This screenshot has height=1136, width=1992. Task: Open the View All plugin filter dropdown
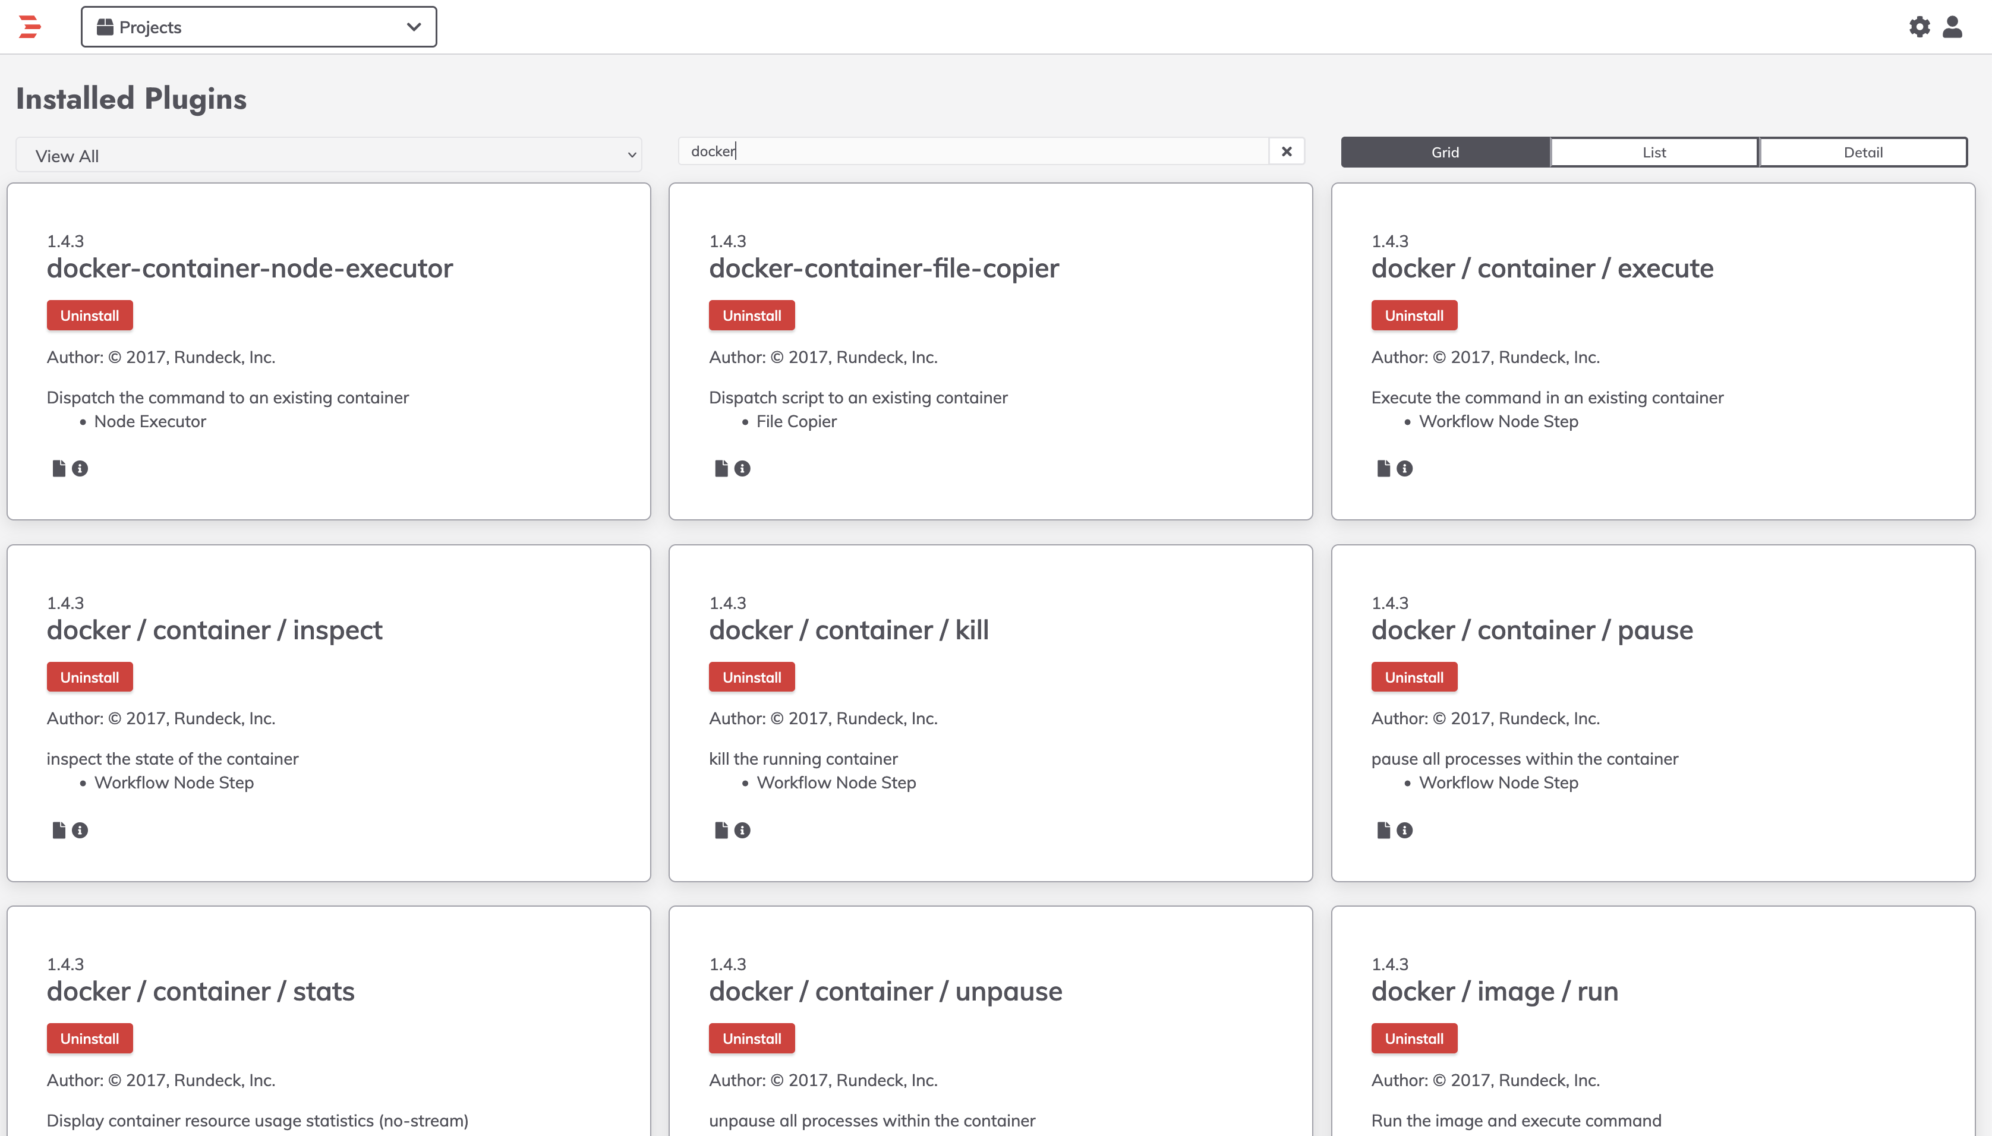(327, 154)
